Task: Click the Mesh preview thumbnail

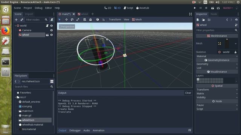Action: tap(227, 43)
